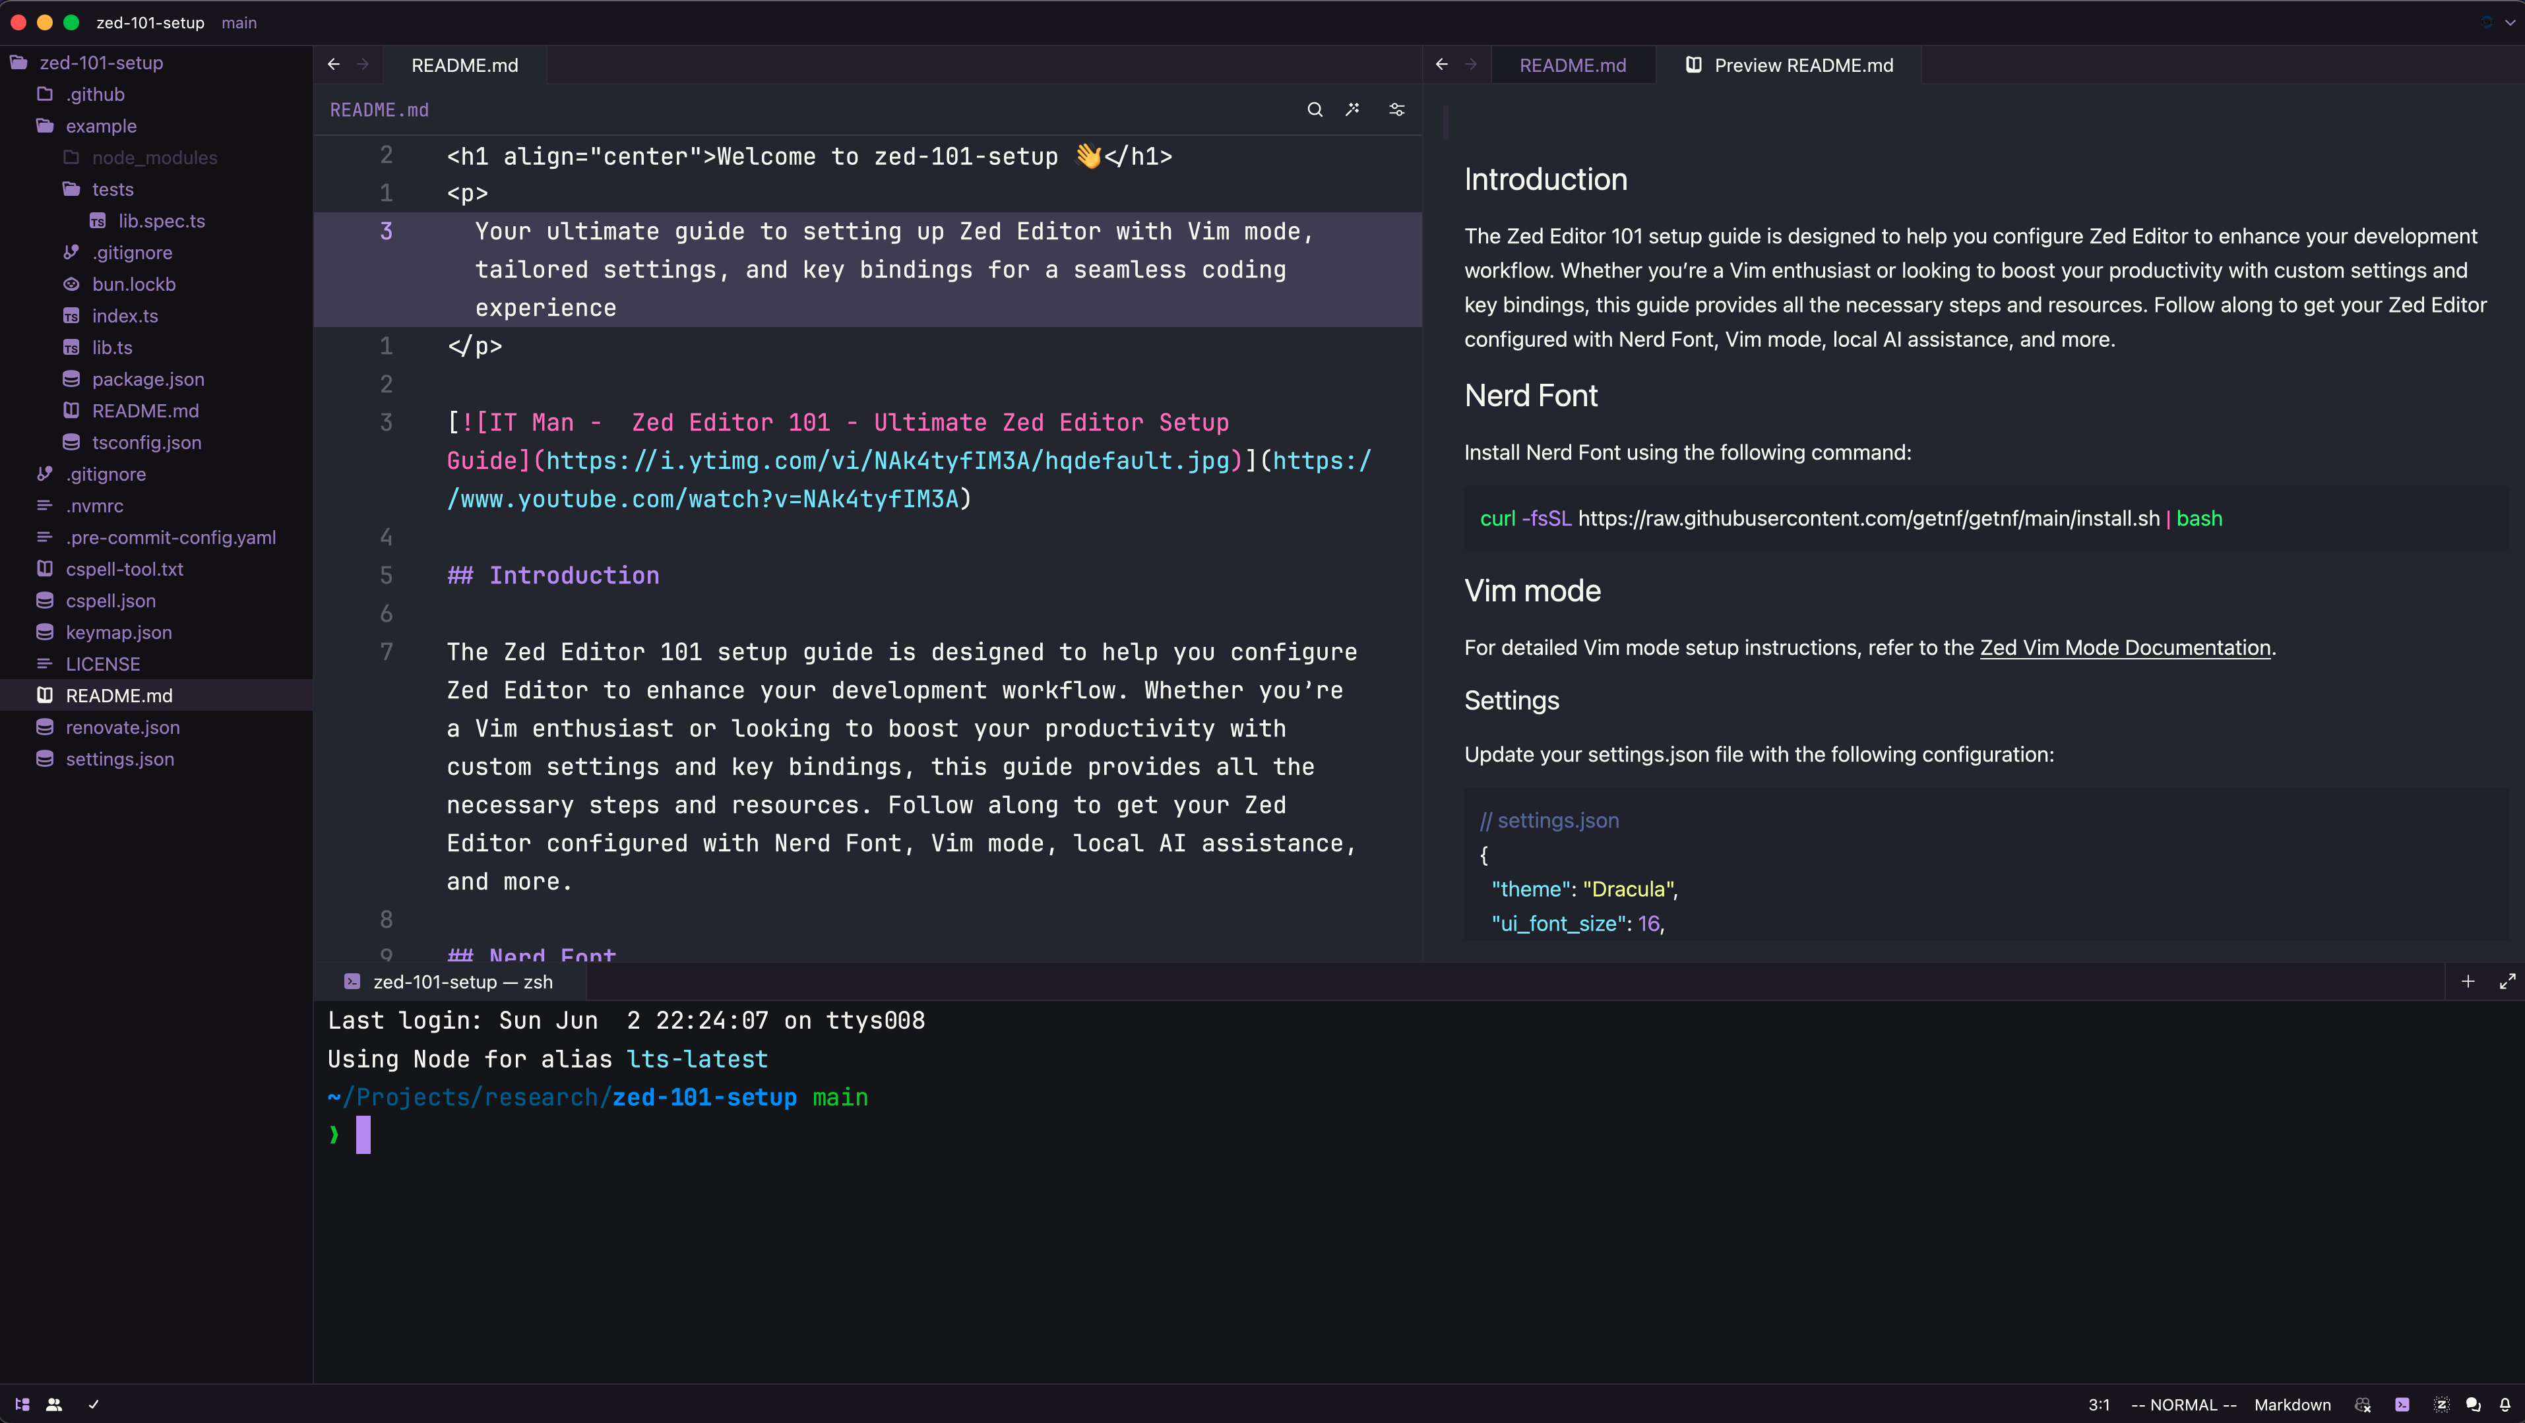Image resolution: width=2525 pixels, height=1423 pixels.
Task: Select the README.md tab in left pane
Action: click(x=464, y=65)
